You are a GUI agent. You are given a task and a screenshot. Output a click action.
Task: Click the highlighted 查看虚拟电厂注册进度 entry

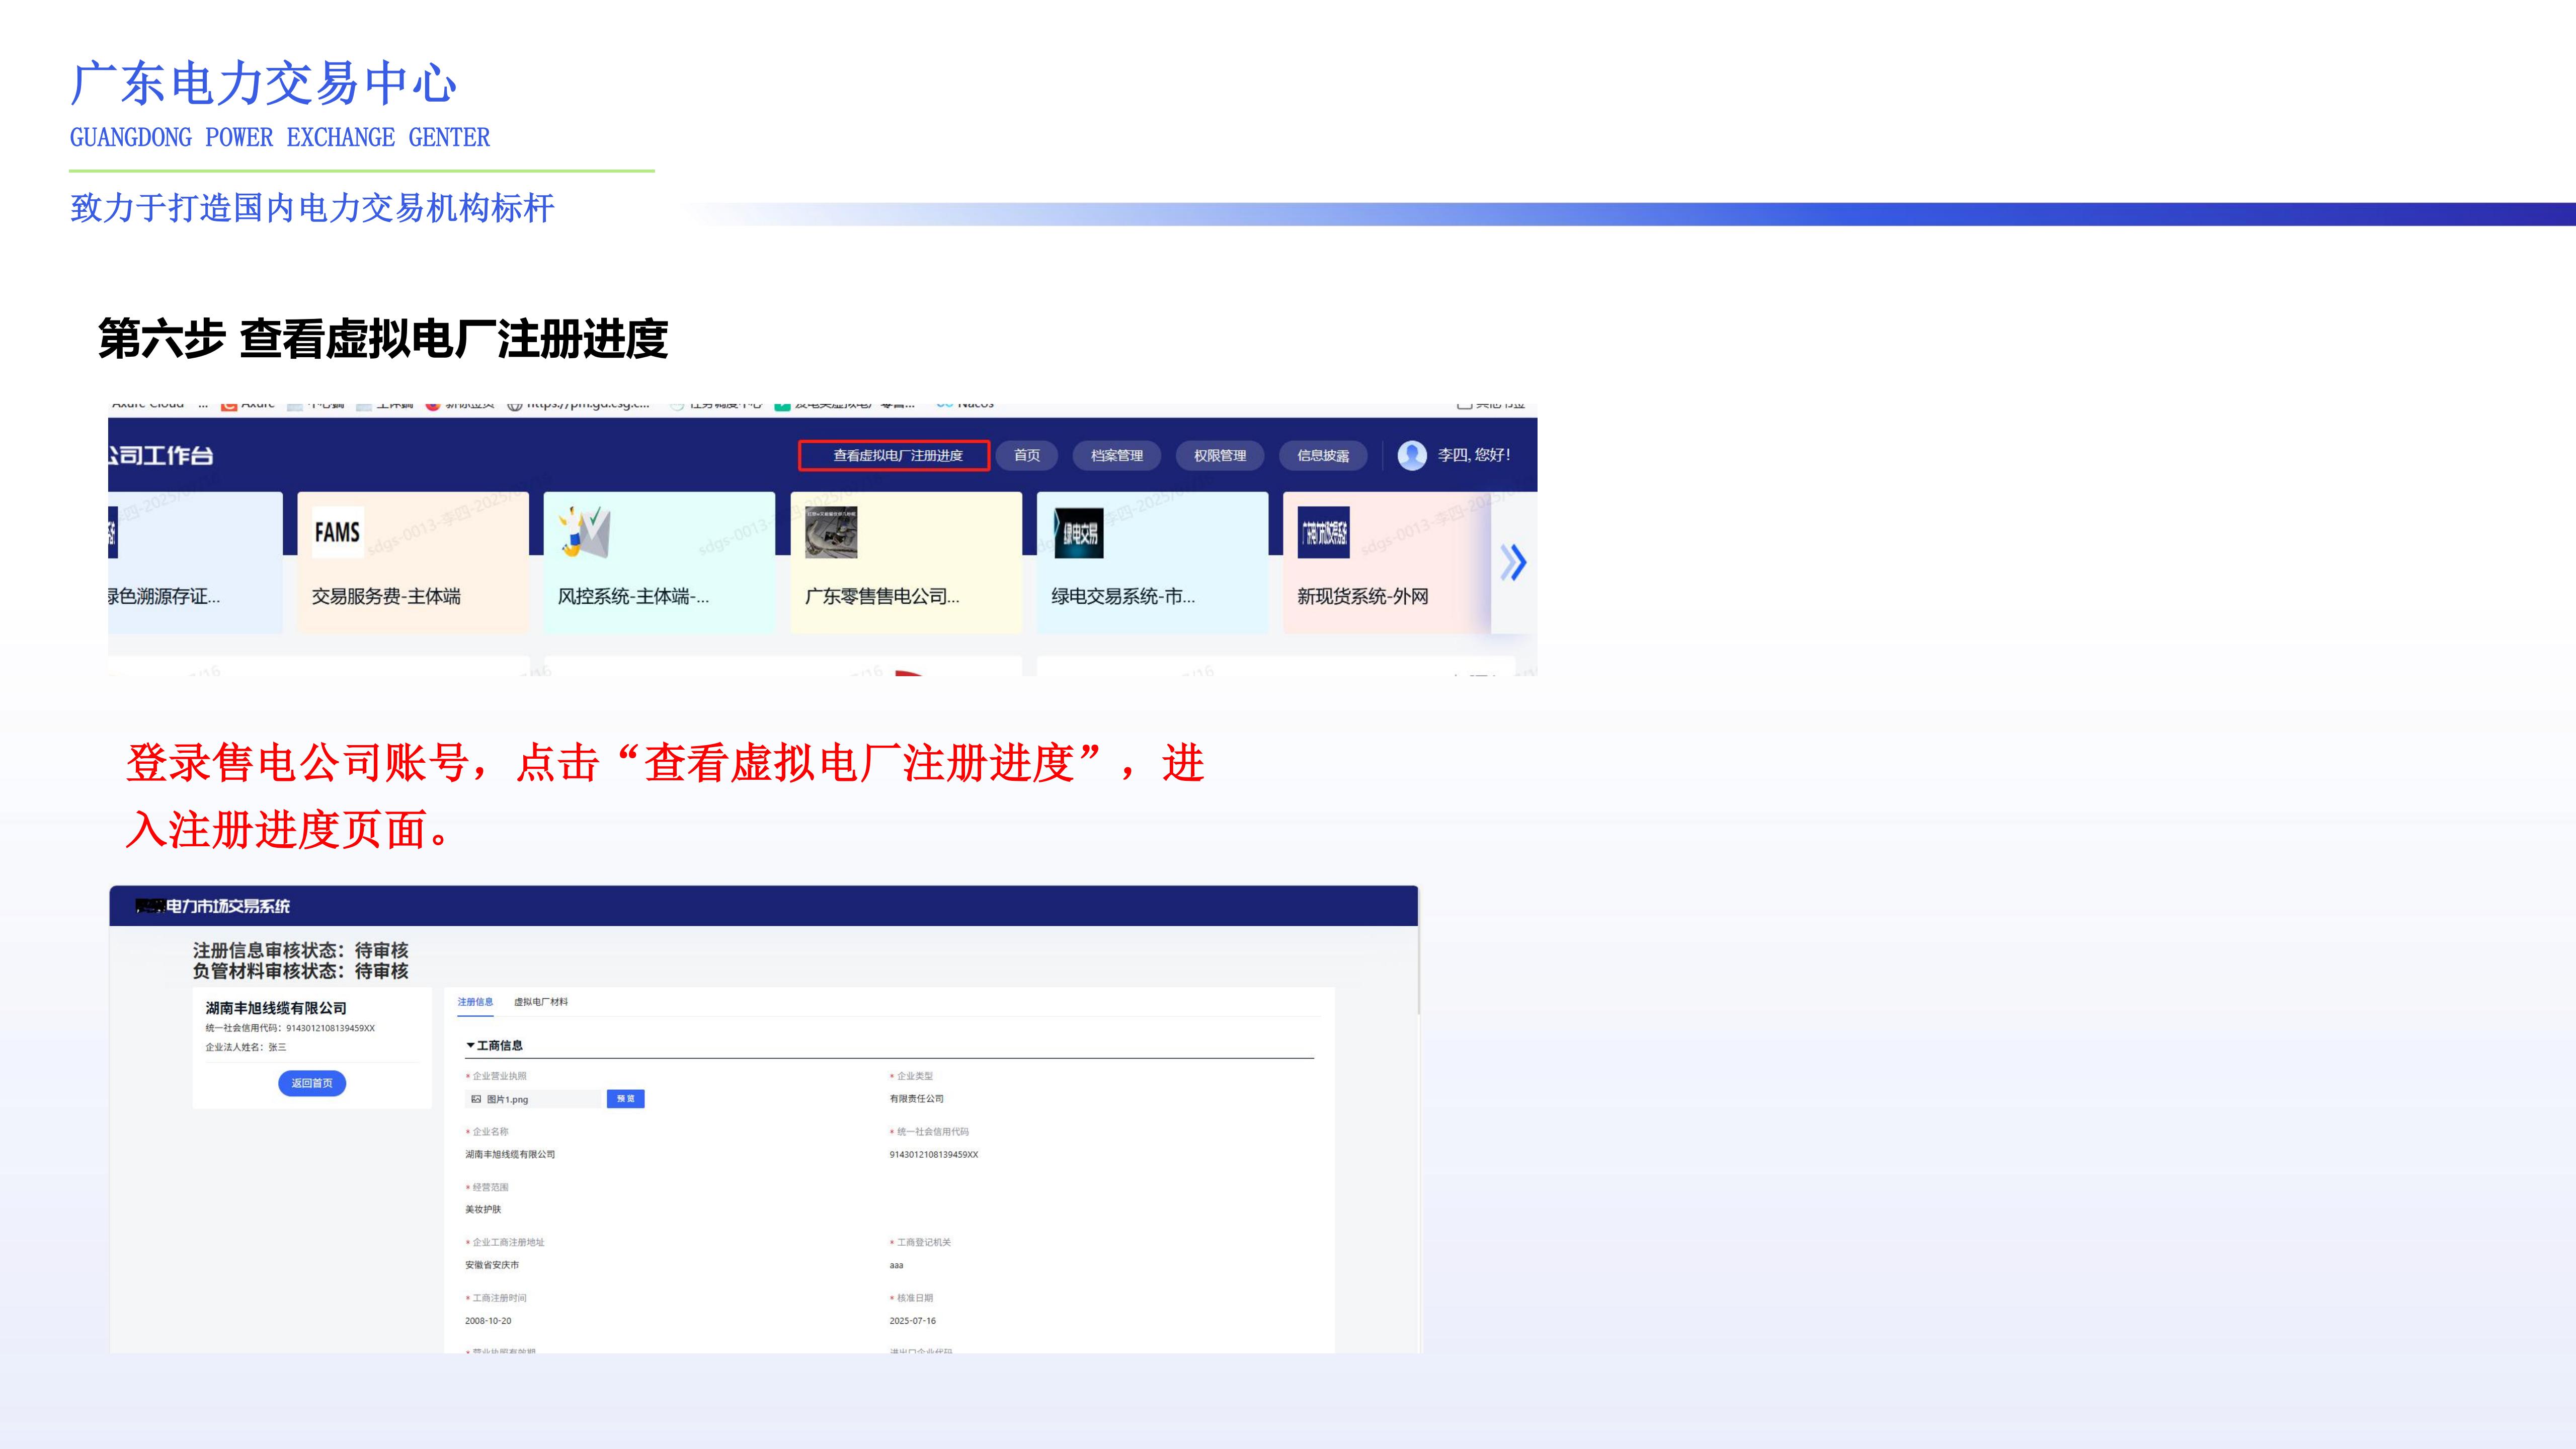[895, 456]
